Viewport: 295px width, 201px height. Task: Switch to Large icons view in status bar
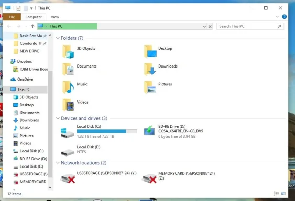coord(283,194)
